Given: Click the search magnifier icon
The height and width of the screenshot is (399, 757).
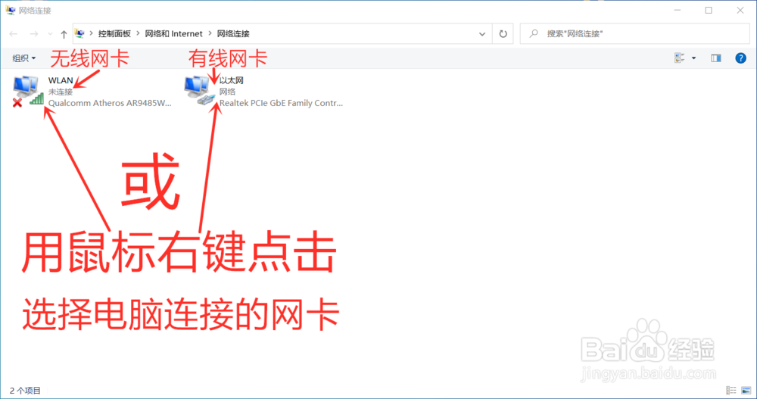Looking at the screenshot, I should click(534, 33).
